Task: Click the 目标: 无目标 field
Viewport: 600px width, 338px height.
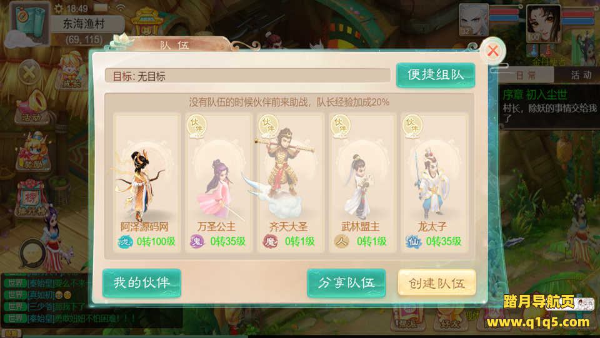Action: point(247,76)
